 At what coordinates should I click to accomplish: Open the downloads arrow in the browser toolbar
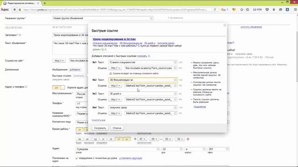tap(274, 9)
